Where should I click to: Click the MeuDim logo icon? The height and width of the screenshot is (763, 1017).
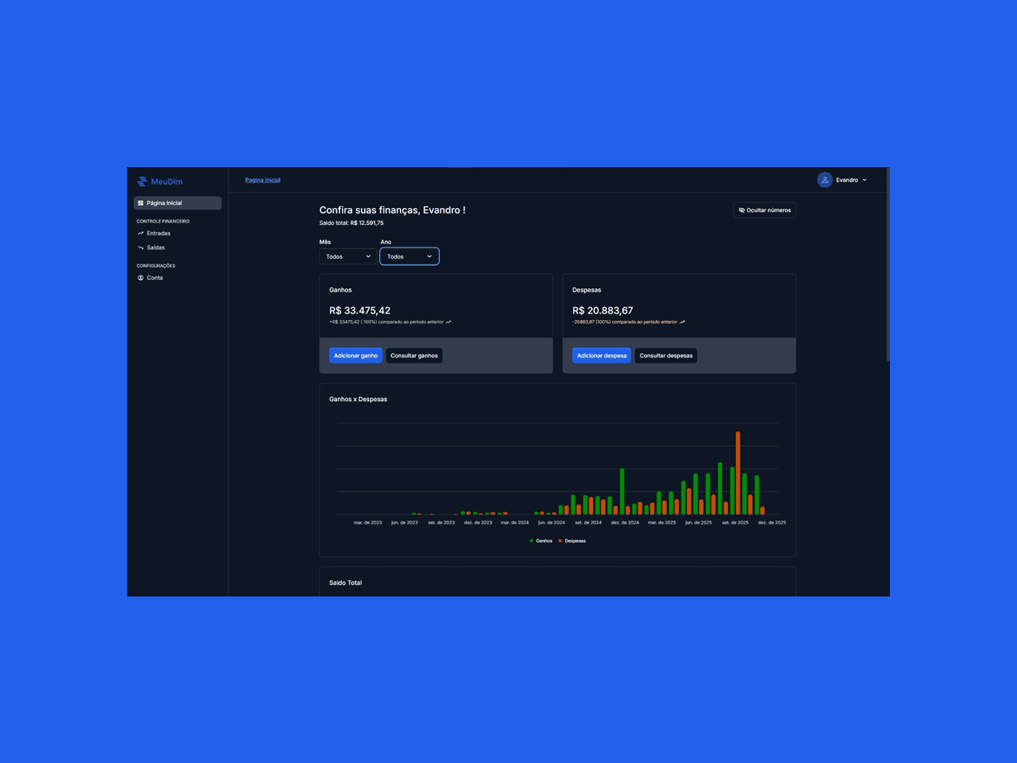pos(142,182)
